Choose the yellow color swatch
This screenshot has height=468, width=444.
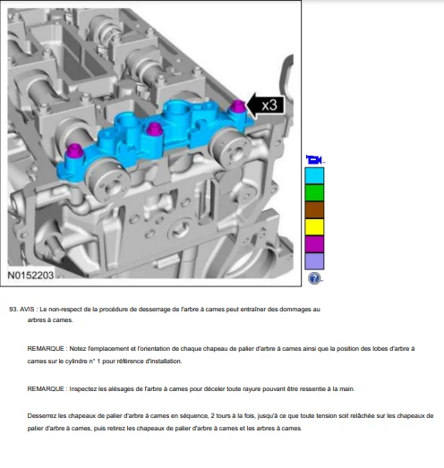point(314,226)
